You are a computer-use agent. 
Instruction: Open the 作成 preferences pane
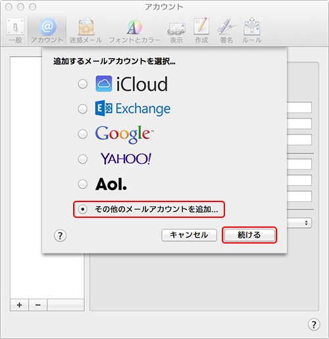[201, 31]
